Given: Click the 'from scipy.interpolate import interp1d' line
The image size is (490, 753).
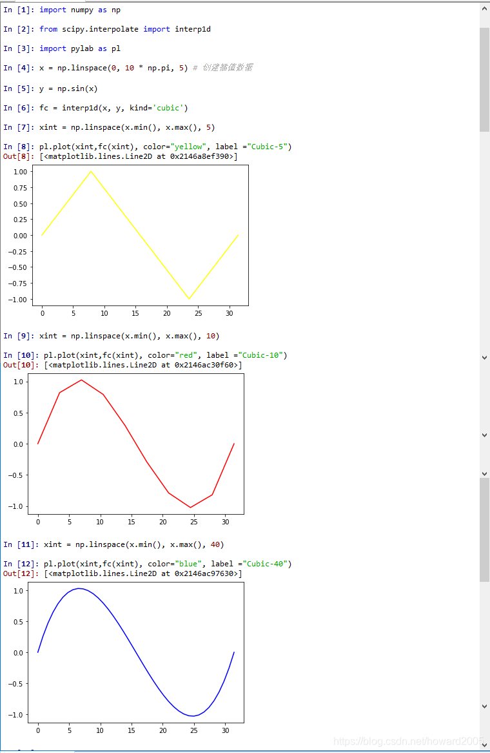Looking at the screenshot, I should (x=124, y=29).
